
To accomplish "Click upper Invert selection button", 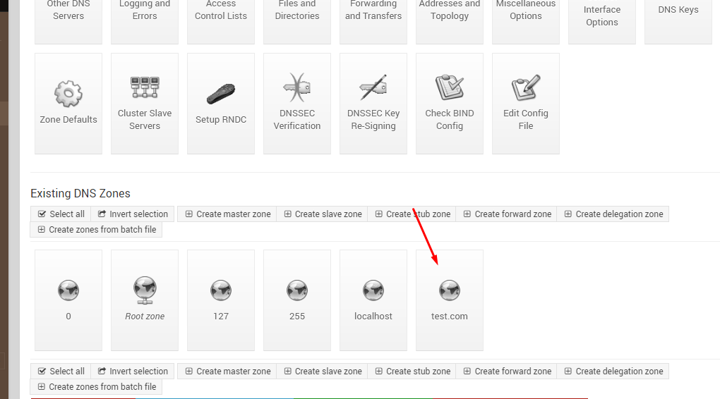I will [133, 214].
